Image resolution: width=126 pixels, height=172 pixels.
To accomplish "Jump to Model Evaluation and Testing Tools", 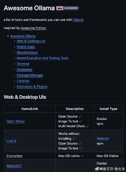I will [43, 58].
